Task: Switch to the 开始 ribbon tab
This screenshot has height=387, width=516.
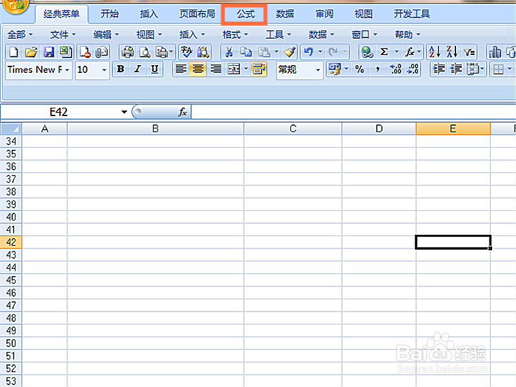Action: tap(110, 14)
